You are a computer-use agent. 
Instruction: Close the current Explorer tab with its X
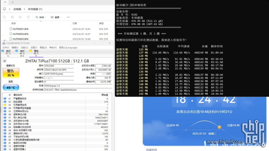pos(5,2)
